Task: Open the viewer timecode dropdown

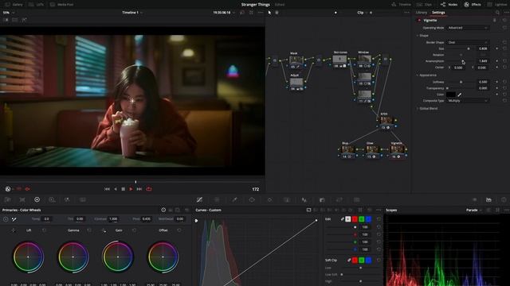Action: pos(224,13)
